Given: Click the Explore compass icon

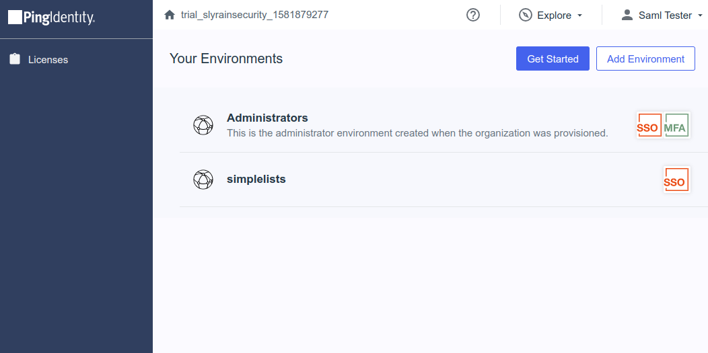Looking at the screenshot, I should pyautogui.click(x=525, y=15).
